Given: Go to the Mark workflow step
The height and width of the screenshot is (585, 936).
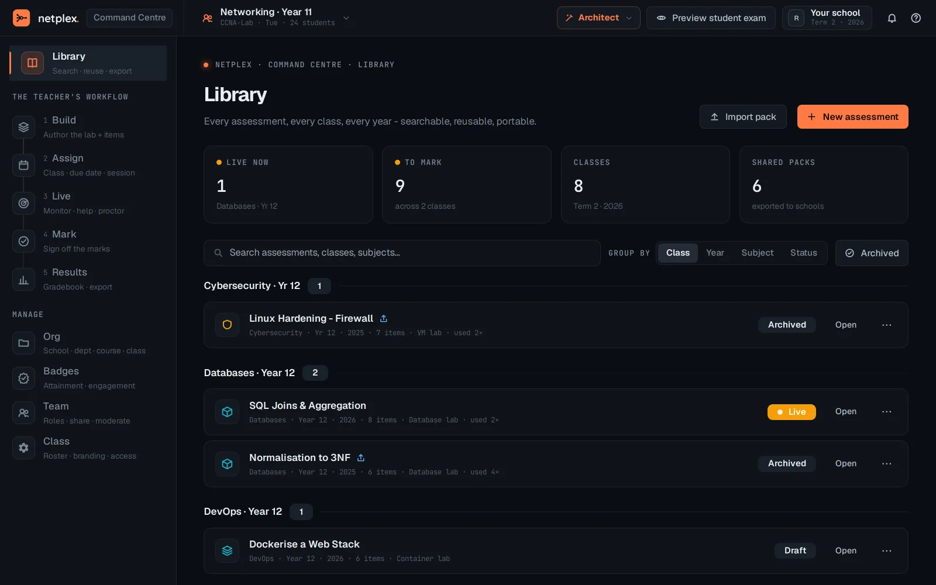Looking at the screenshot, I should coord(89,241).
